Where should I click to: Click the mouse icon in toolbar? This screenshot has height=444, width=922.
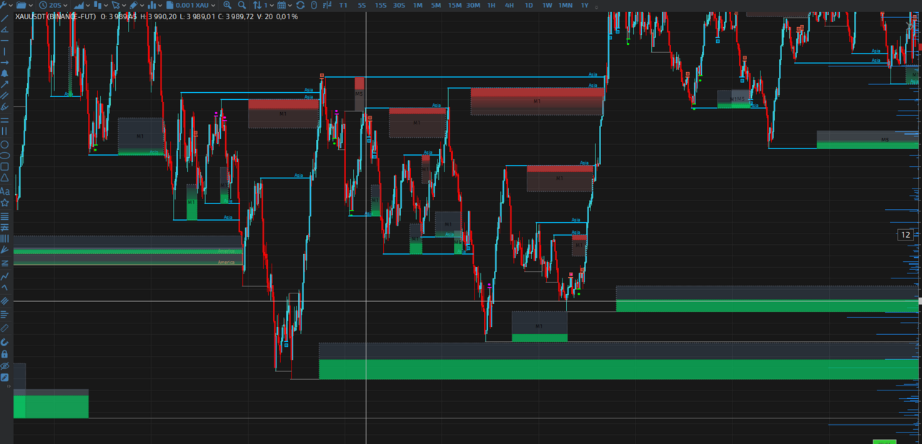[314, 5]
